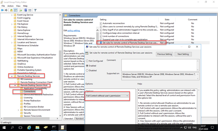This screenshot has width=218, height=131.
Task: Click the blue Help question mark icon
Action: 26,10
